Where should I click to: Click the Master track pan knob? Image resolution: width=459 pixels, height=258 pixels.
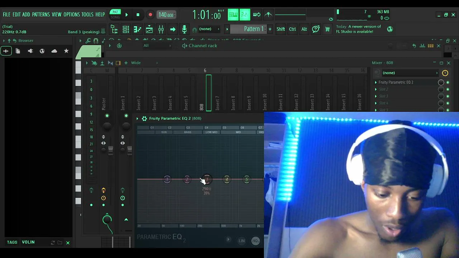107,126
